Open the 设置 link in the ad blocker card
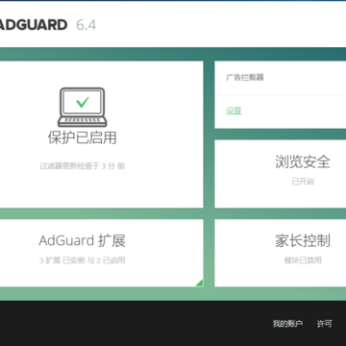This screenshot has width=346, height=346. coord(234,111)
